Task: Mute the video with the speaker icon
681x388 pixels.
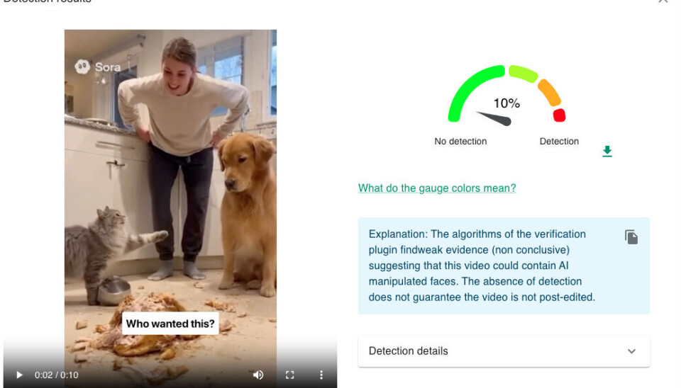Action: 258,375
